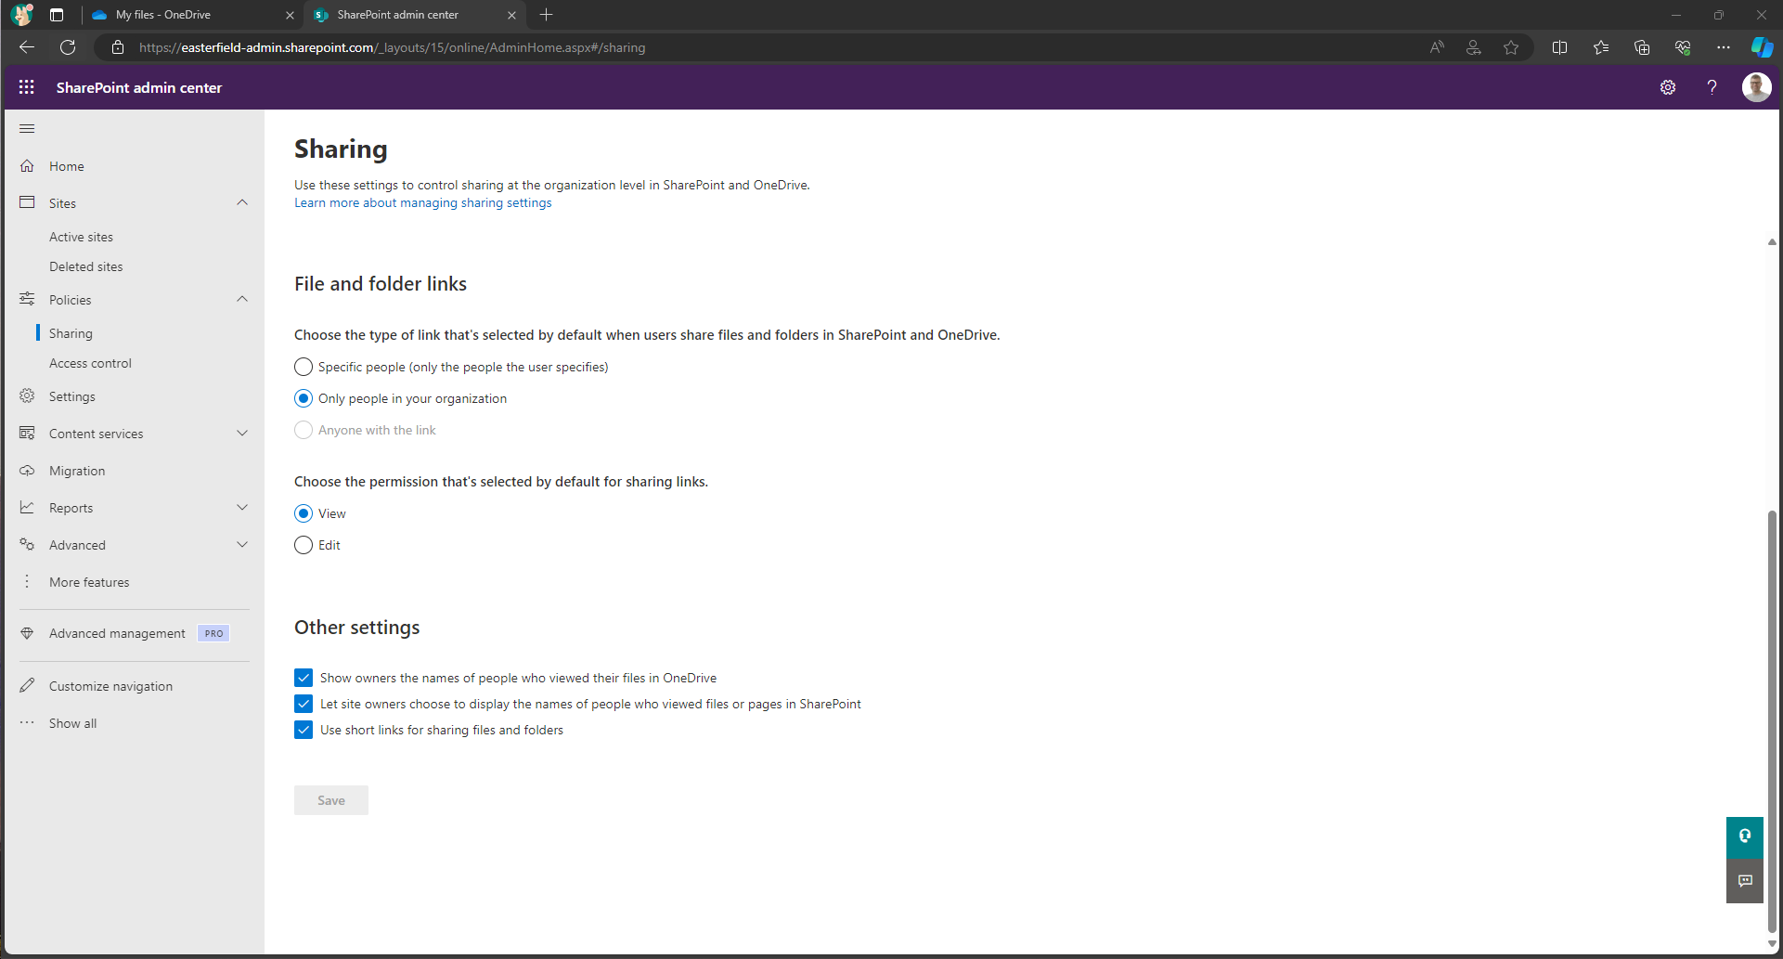1783x959 pixels.
Task: Click scrollbar down arrow
Action: click(x=1772, y=944)
